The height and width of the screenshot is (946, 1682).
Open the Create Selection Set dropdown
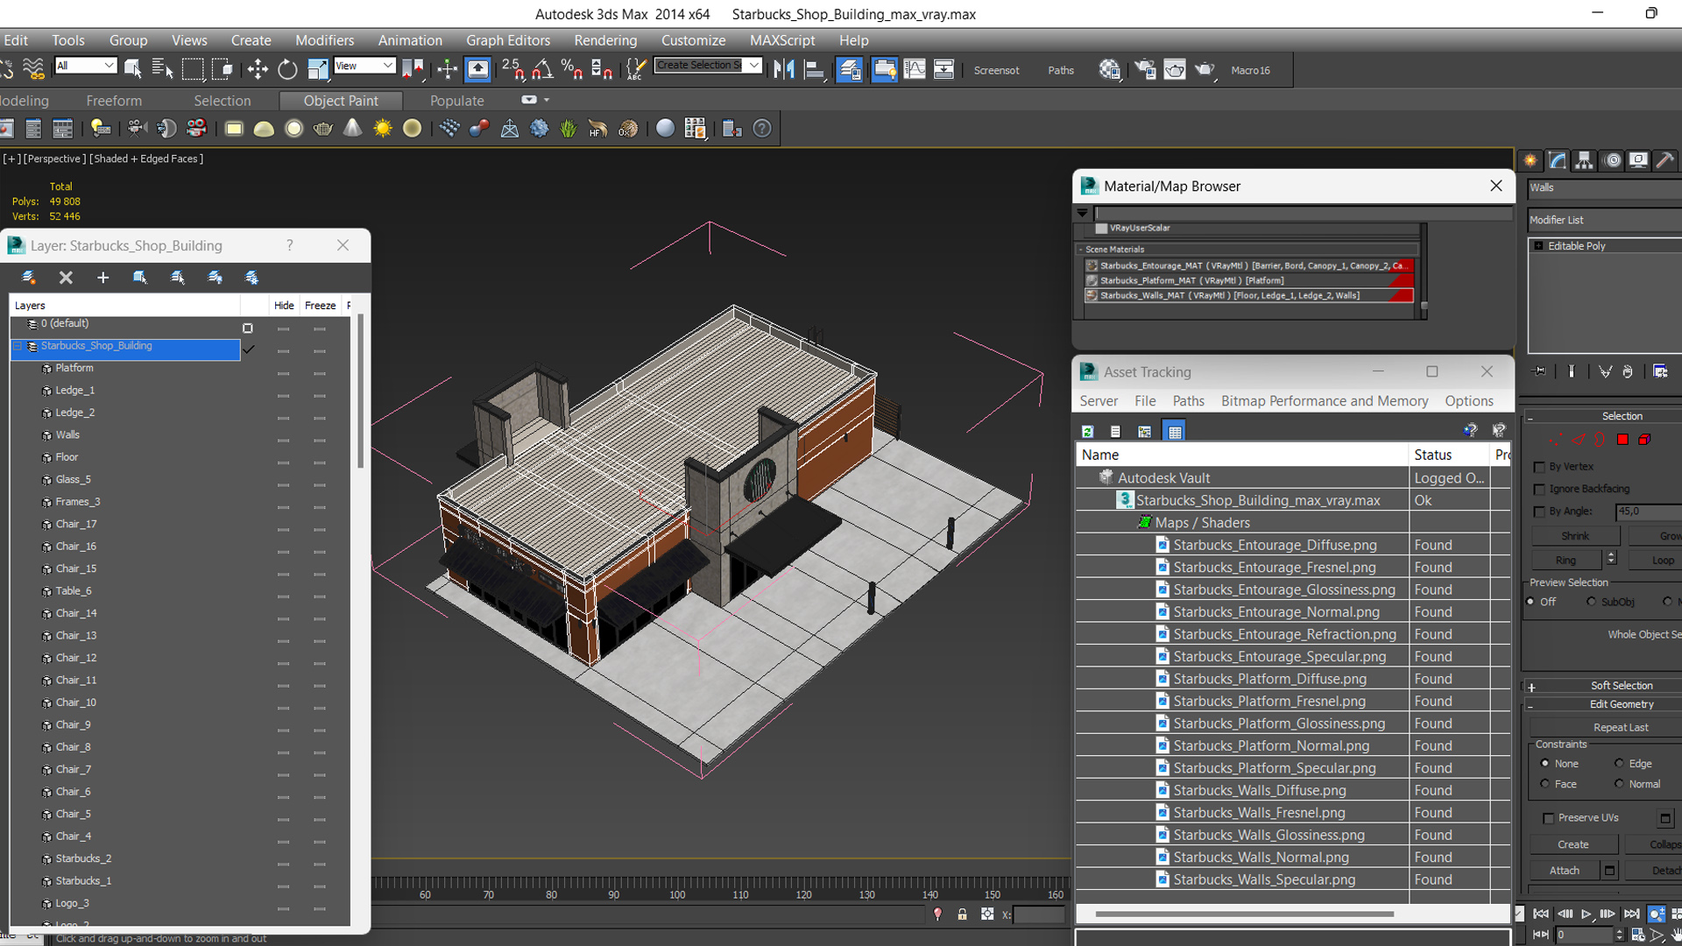pos(708,66)
